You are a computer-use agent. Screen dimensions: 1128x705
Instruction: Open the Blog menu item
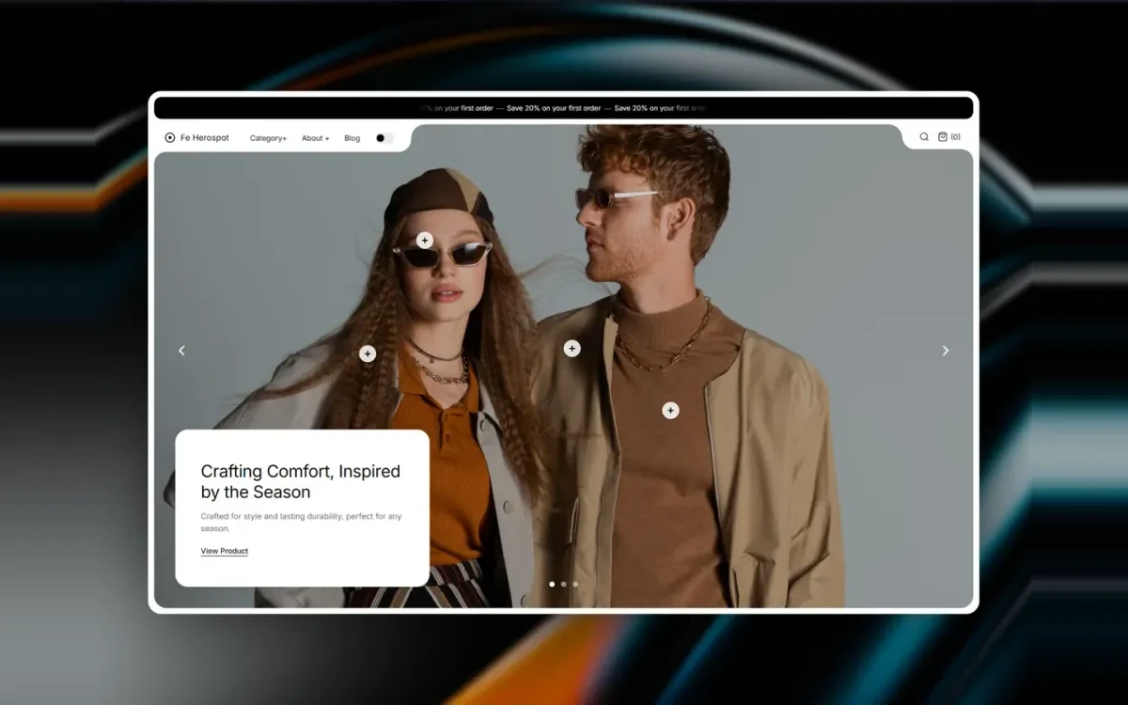352,138
